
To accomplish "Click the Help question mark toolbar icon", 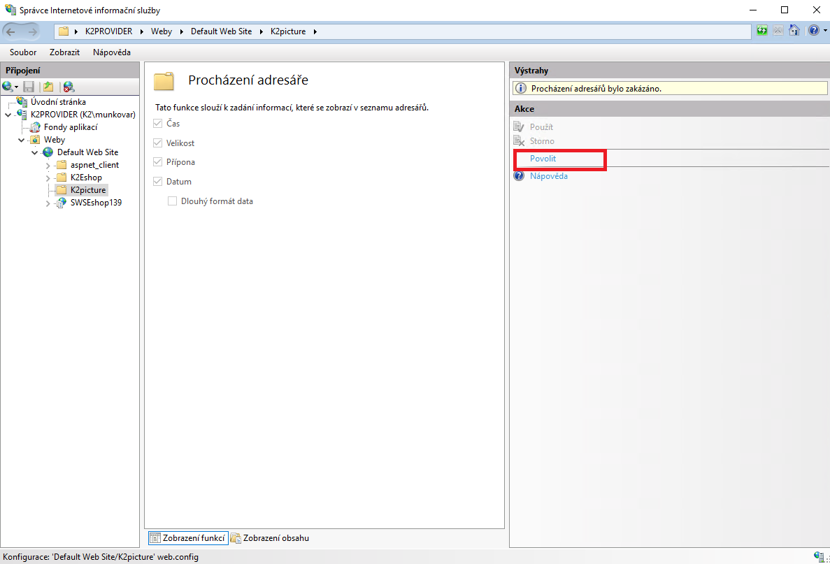I will point(814,31).
